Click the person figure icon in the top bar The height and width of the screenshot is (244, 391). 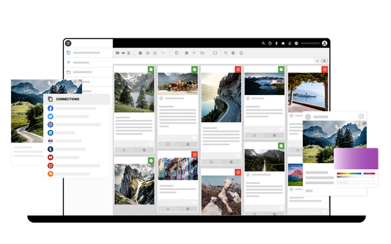pos(276,44)
